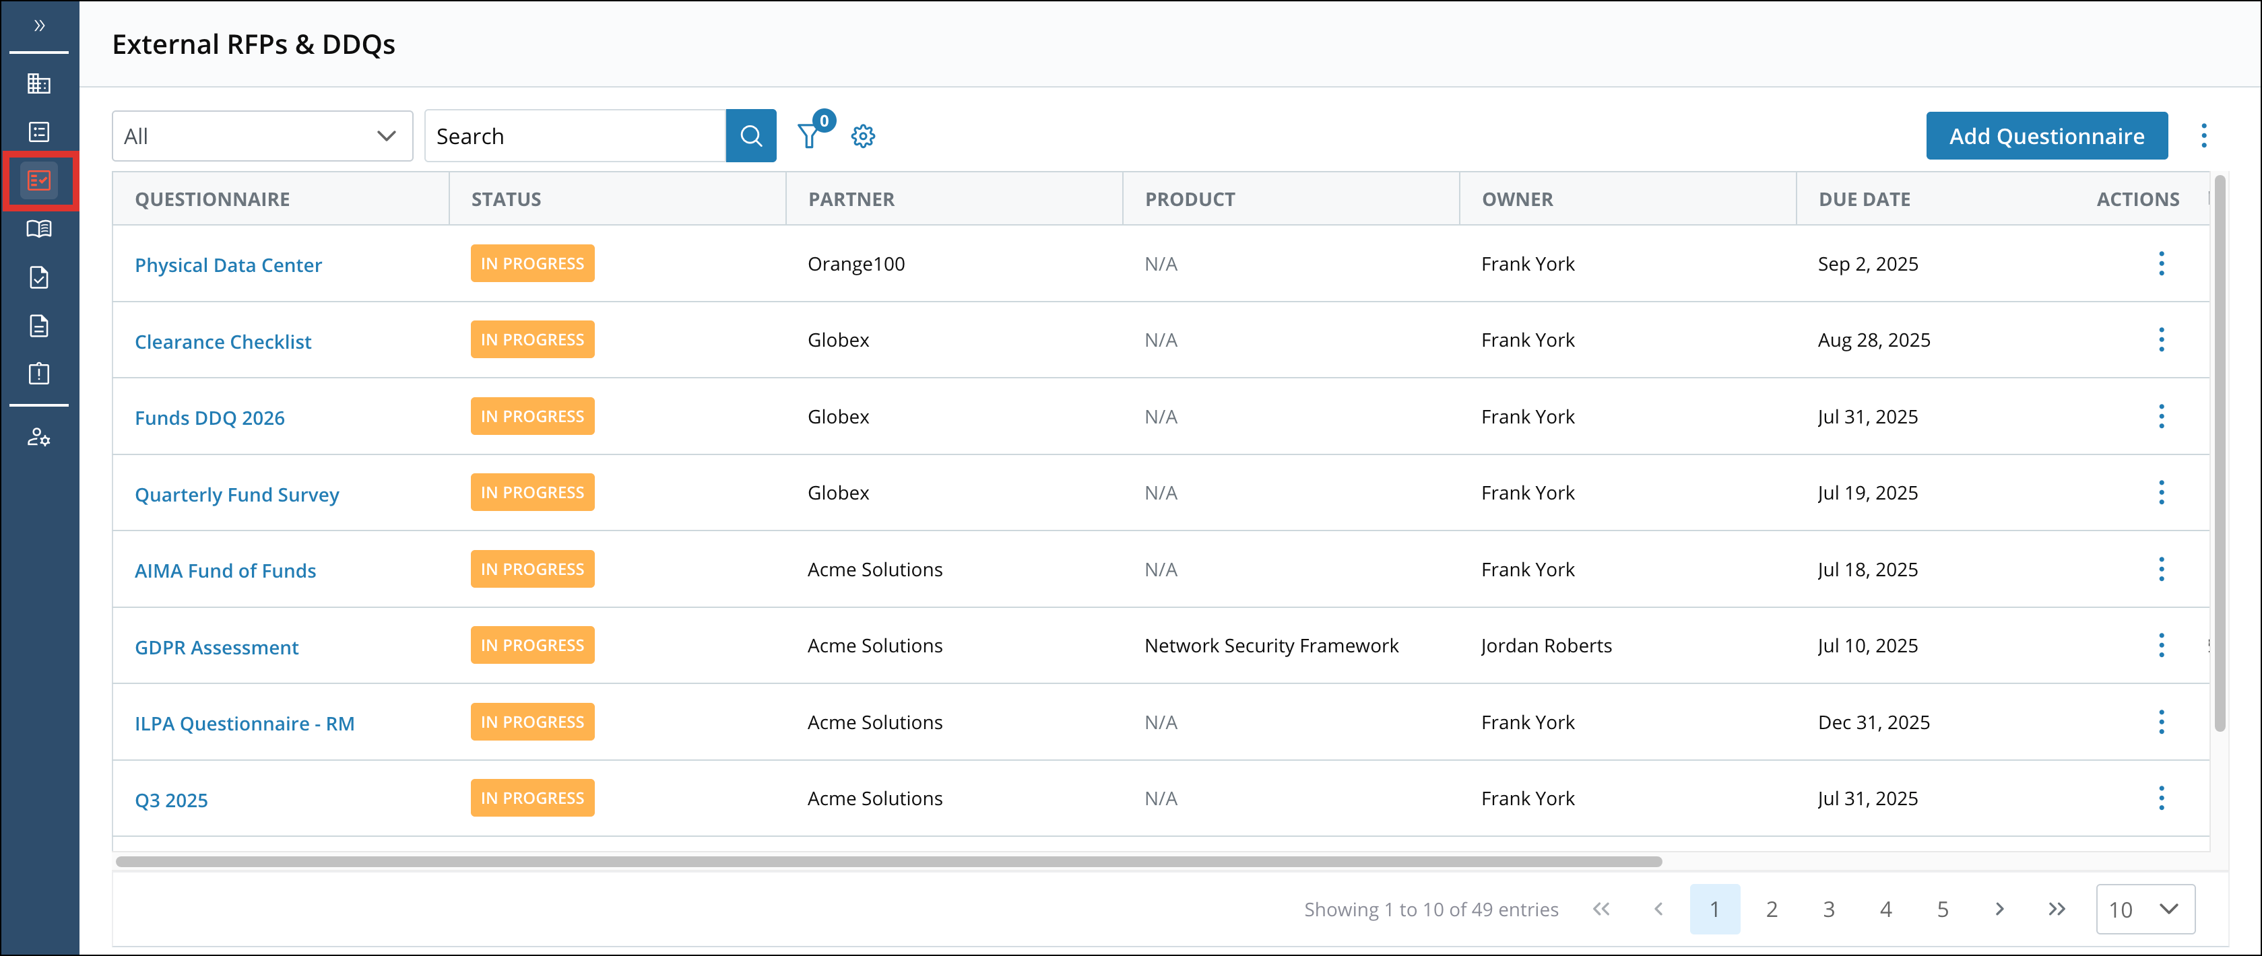Open the filter funnel icon
This screenshot has width=2262, height=956.
coord(809,136)
